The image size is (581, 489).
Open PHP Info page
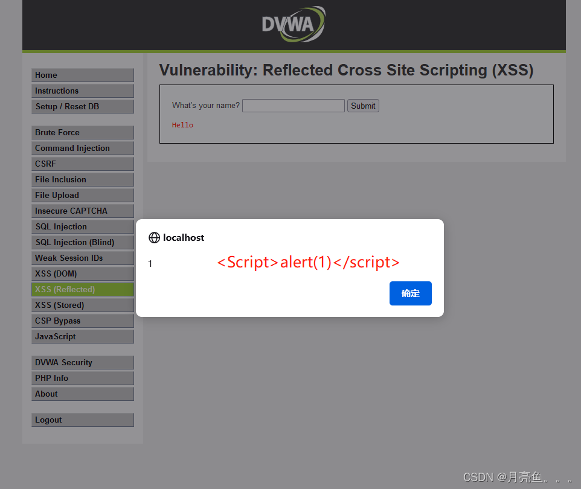[x=83, y=378]
